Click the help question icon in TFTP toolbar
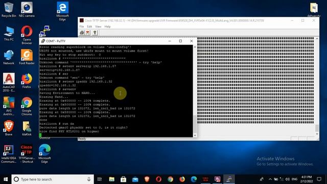327x184 pixels. coord(95,33)
